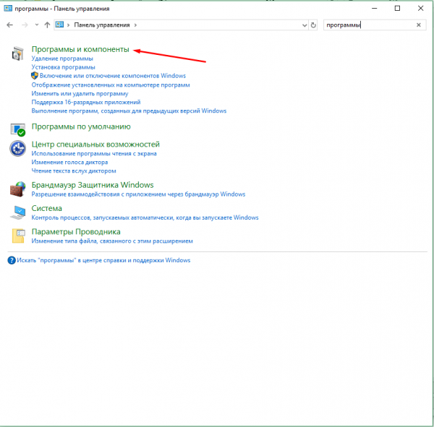434x427 pixels.
Task: Click the Windows Defender Firewall brick icon
Action: 17,189
